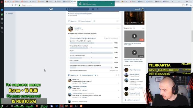Open the new tab plus button

[x=172, y=1]
